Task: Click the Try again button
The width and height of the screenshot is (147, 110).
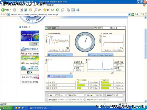Action: [98, 28]
